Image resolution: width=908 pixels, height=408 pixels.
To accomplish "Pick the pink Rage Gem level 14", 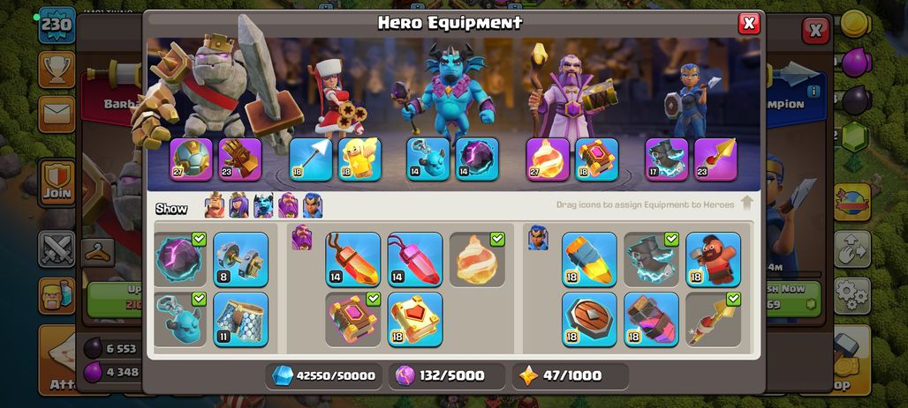I will [x=414, y=259].
